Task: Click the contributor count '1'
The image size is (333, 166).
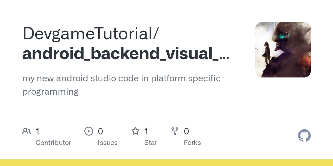Action: coord(37,131)
